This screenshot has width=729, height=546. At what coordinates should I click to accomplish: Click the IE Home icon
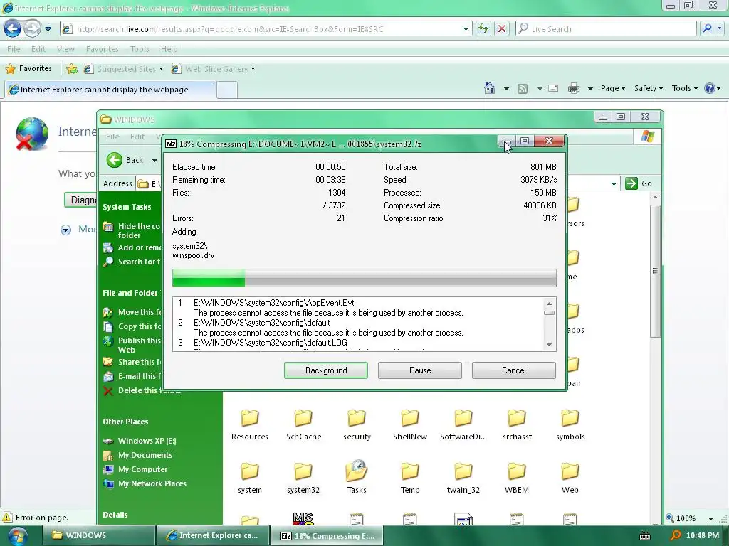[x=490, y=88]
